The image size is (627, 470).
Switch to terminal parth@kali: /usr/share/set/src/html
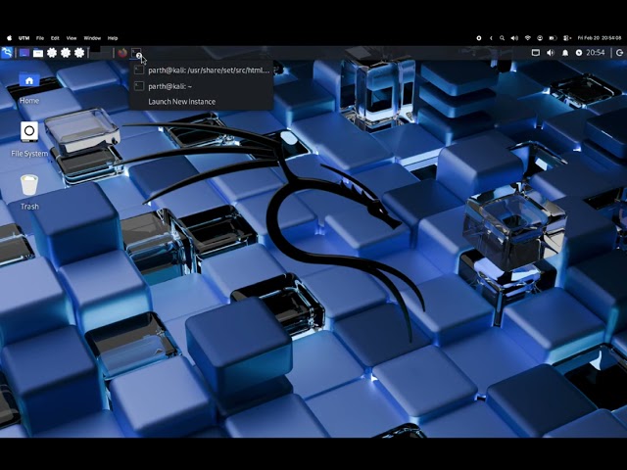click(202, 70)
